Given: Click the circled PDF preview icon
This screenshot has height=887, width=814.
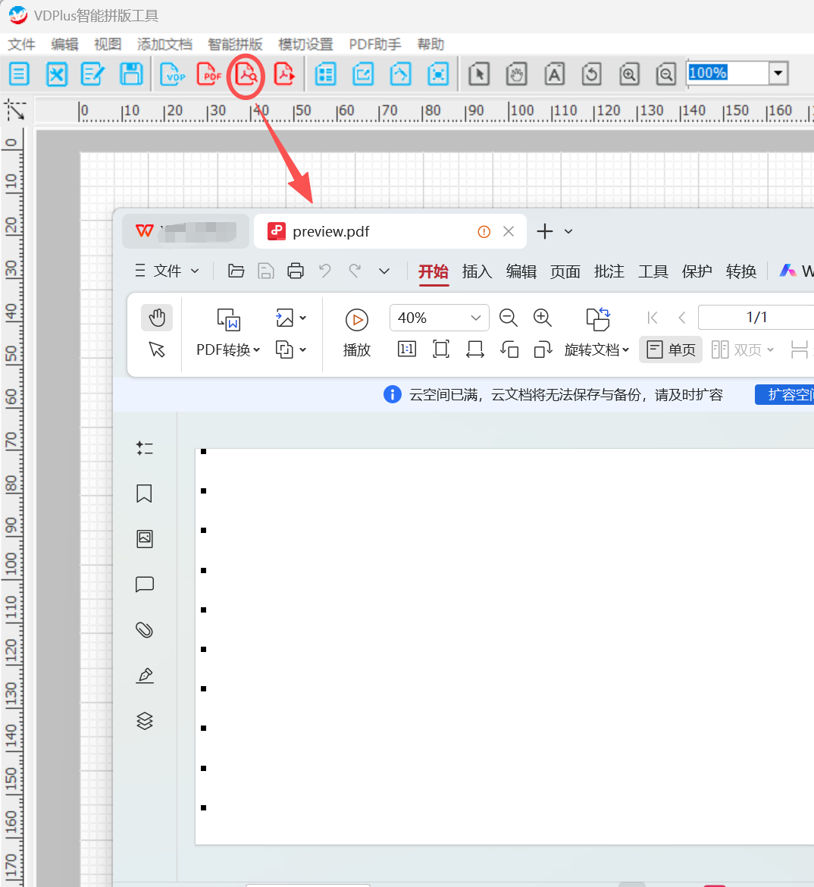Looking at the screenshot, I should [x=246, y=74].
